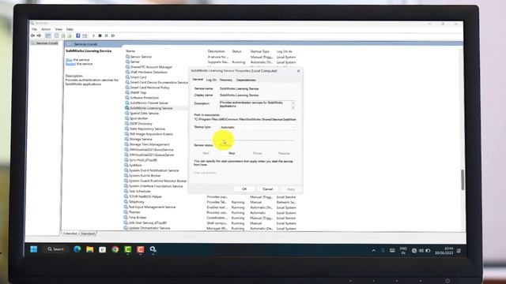Select Services (Local) in the tree
506x284 pixels.
47,43
